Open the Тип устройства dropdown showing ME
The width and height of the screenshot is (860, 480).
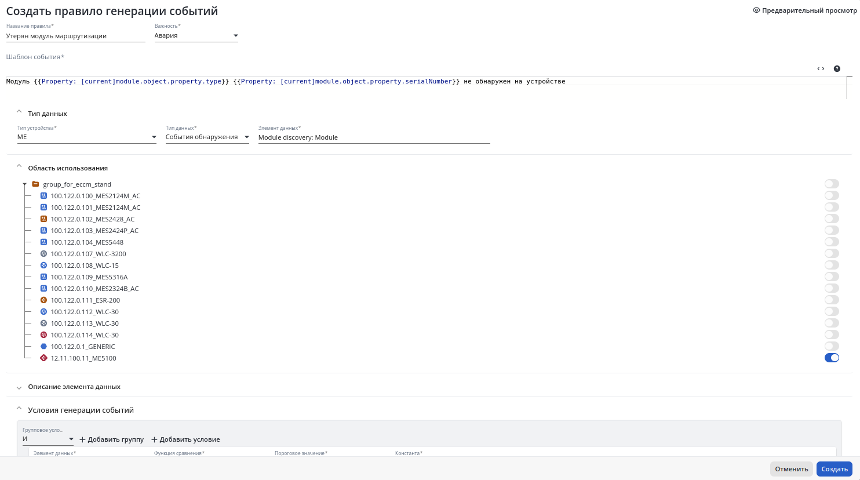tap(87, 137)
